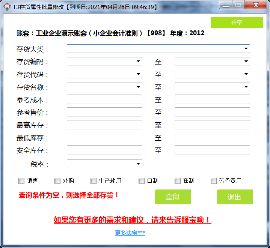The height and width of the screenshot is (248, 270).
Task: Expand the 存货名称 start dropdown
Action: click(x=104, y=87)
